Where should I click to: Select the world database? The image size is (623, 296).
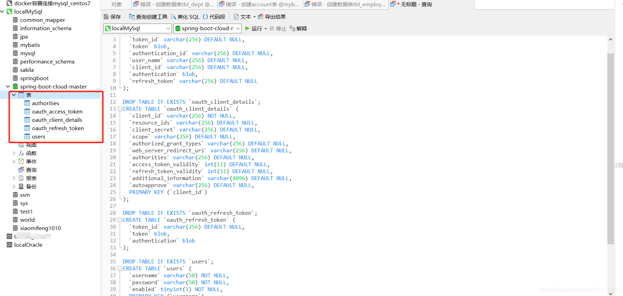tap(27, 220)
